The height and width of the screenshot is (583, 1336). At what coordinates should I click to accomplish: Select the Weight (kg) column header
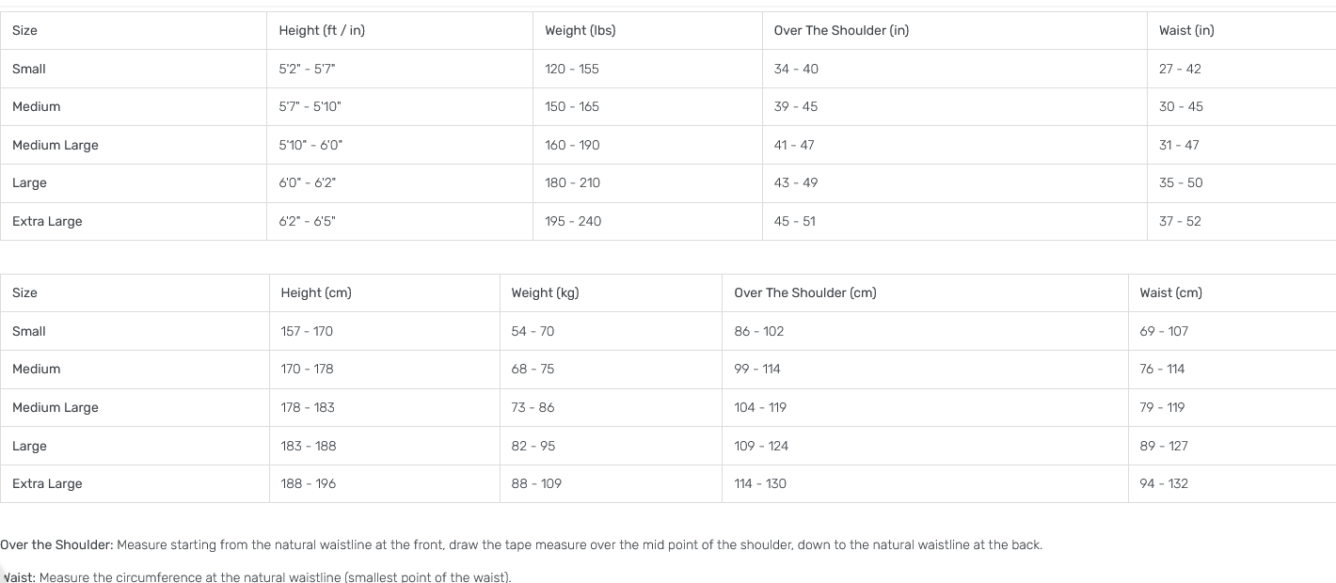pos(611,292)
